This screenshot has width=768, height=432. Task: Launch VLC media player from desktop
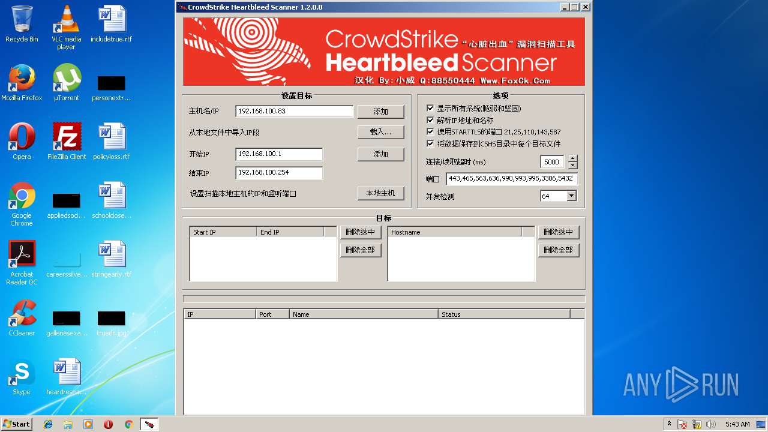[x=66, y=27]
